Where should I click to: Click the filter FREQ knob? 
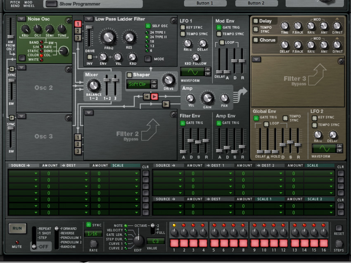[x=109, y=37]
